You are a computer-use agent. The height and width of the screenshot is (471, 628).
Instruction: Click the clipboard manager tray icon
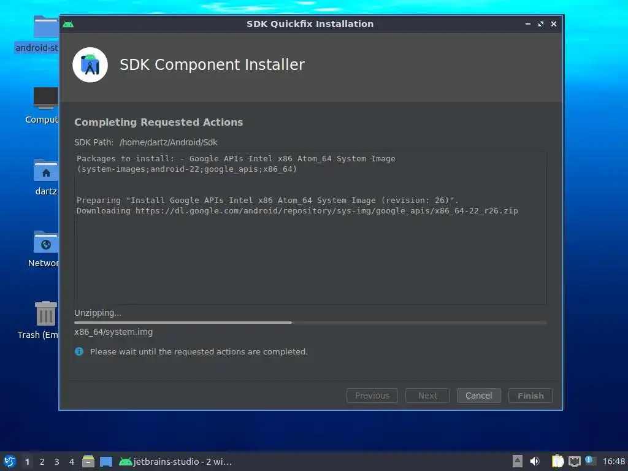(x=557, y=461)
